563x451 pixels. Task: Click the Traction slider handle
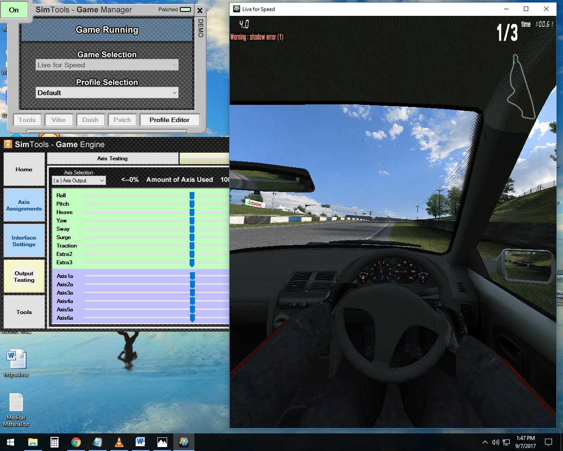(192, 246)
